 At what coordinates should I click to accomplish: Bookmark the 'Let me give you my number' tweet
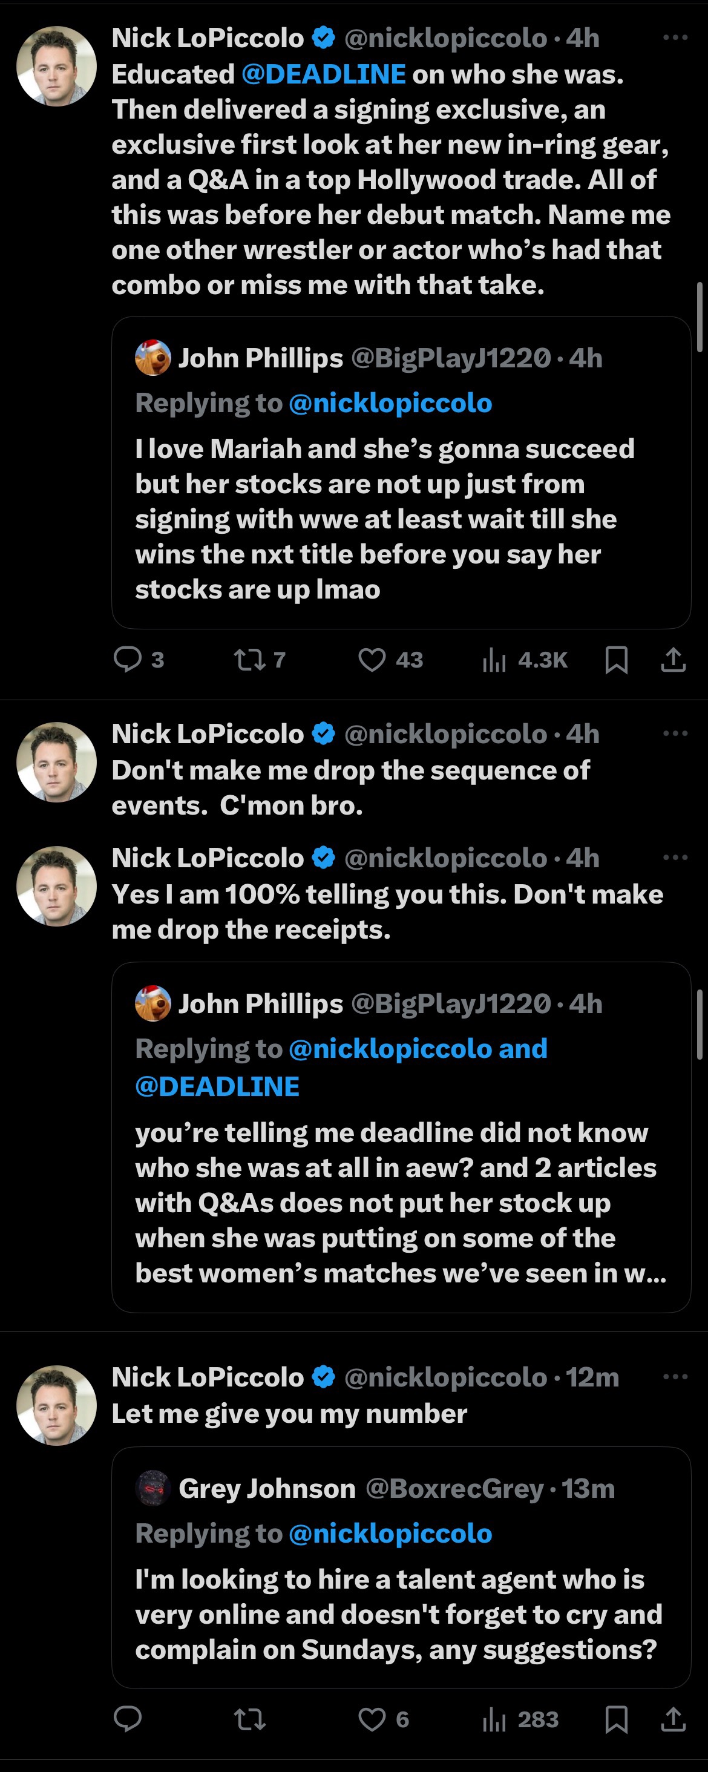tap(616, 1720)
